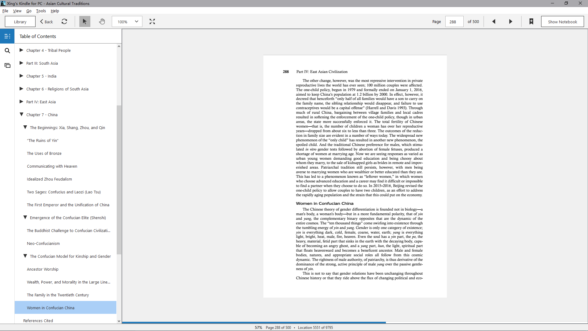This screenshot has height=331, width=588.
Task: Open the Table of Contents panel icon
Action: (x=7, y=36)
